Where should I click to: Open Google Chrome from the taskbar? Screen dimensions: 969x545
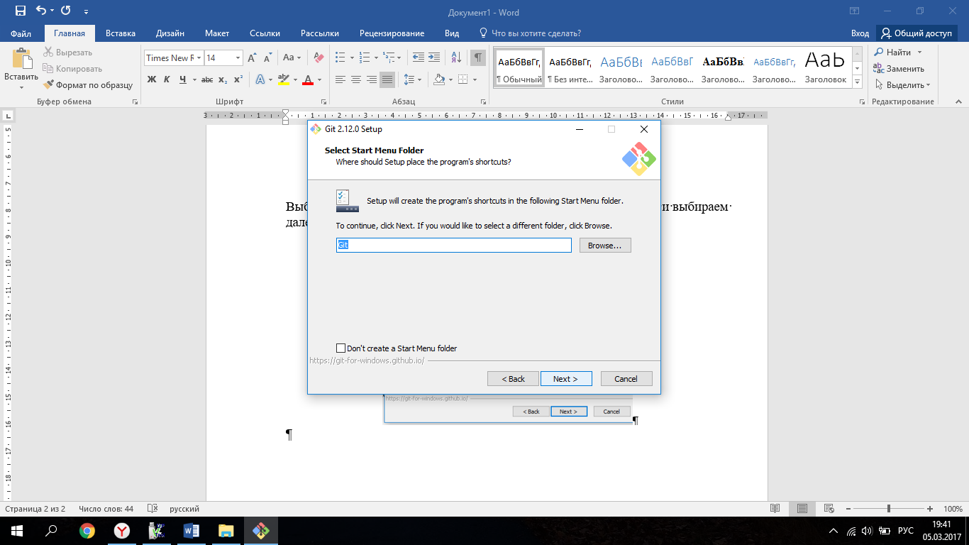click(87, 531)
